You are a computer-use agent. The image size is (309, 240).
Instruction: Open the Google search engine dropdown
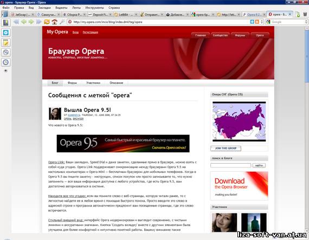[306, 22]
